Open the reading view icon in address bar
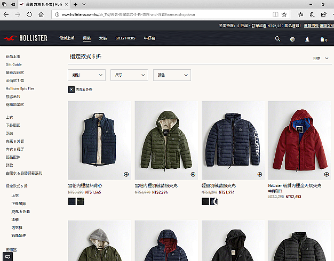 pos(275,14)
